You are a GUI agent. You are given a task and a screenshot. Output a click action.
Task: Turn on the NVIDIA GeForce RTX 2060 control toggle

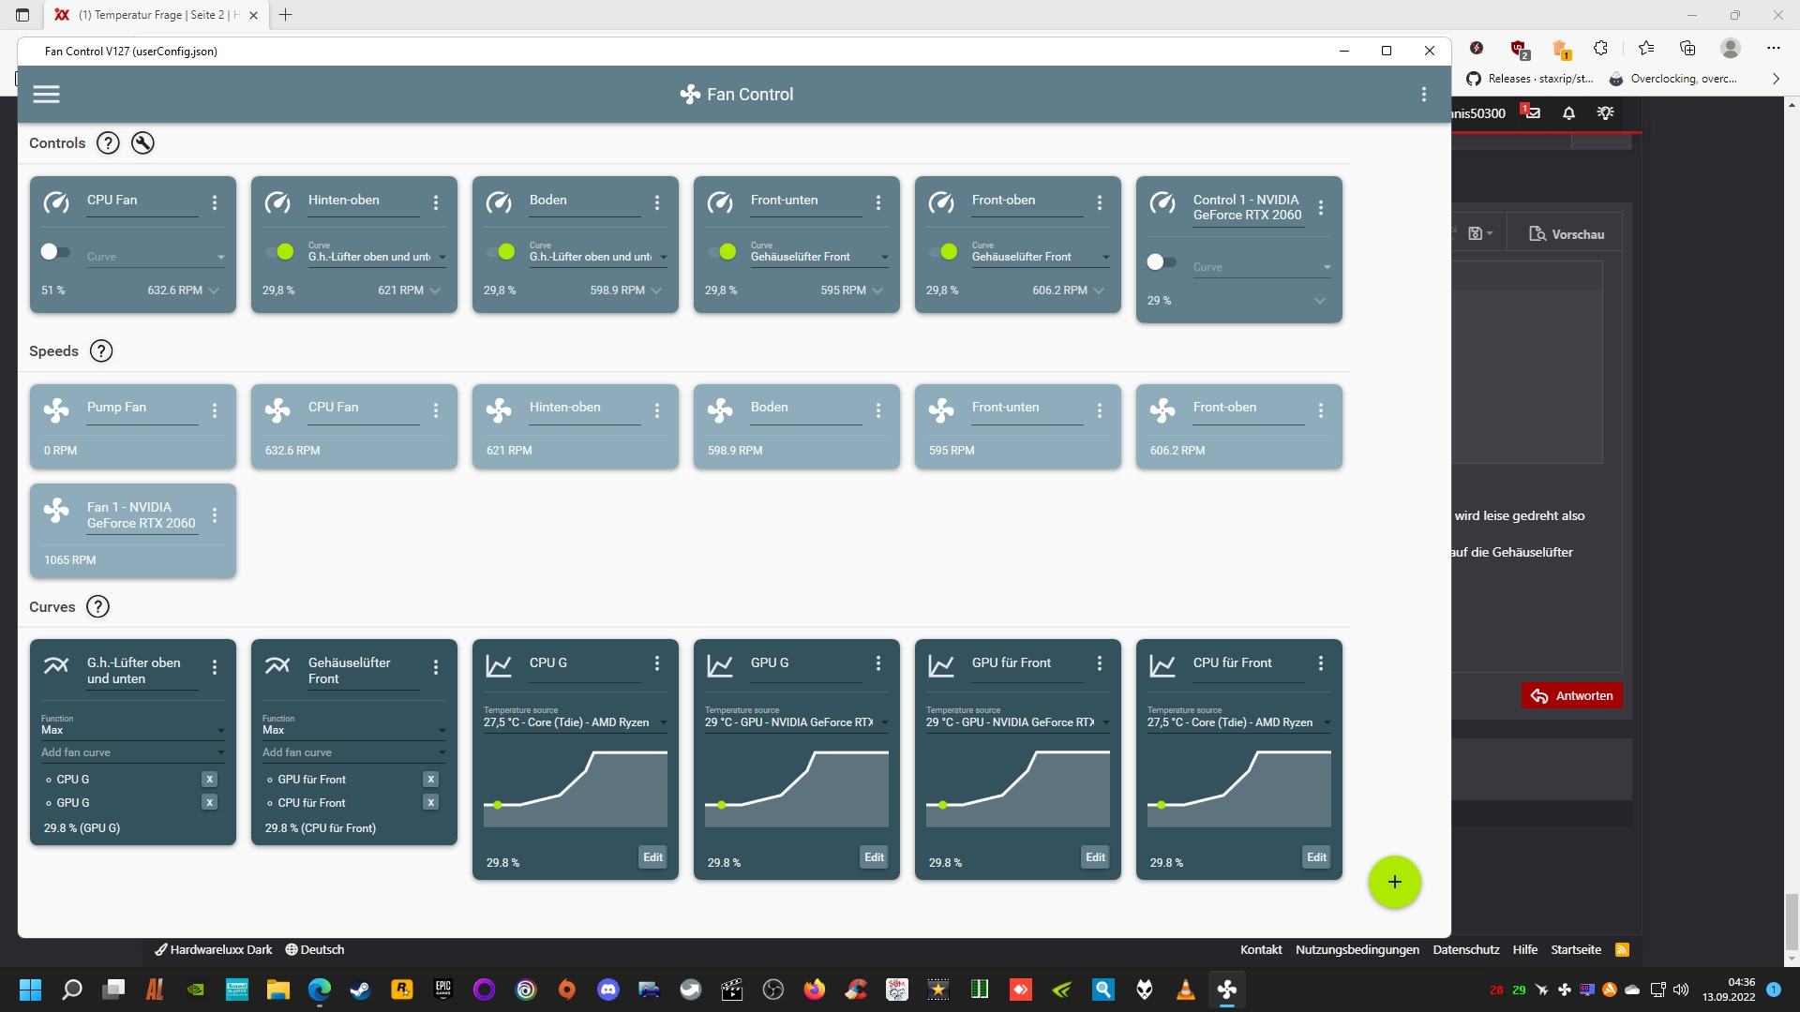[x=1162, y=262]
